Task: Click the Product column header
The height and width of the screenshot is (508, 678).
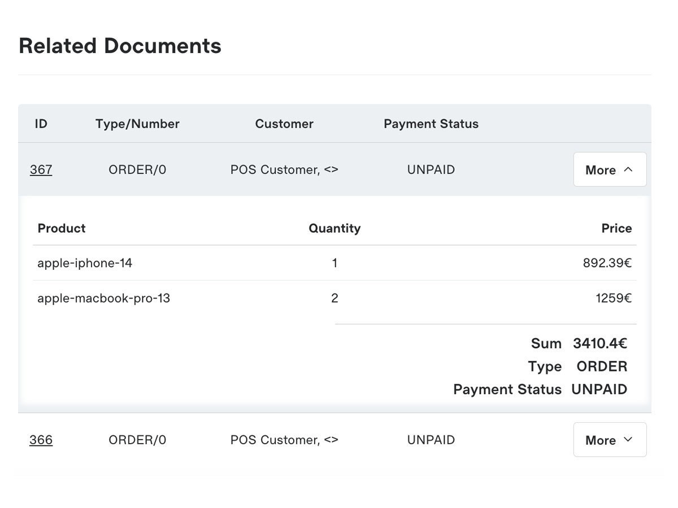Action: (61, 229)
